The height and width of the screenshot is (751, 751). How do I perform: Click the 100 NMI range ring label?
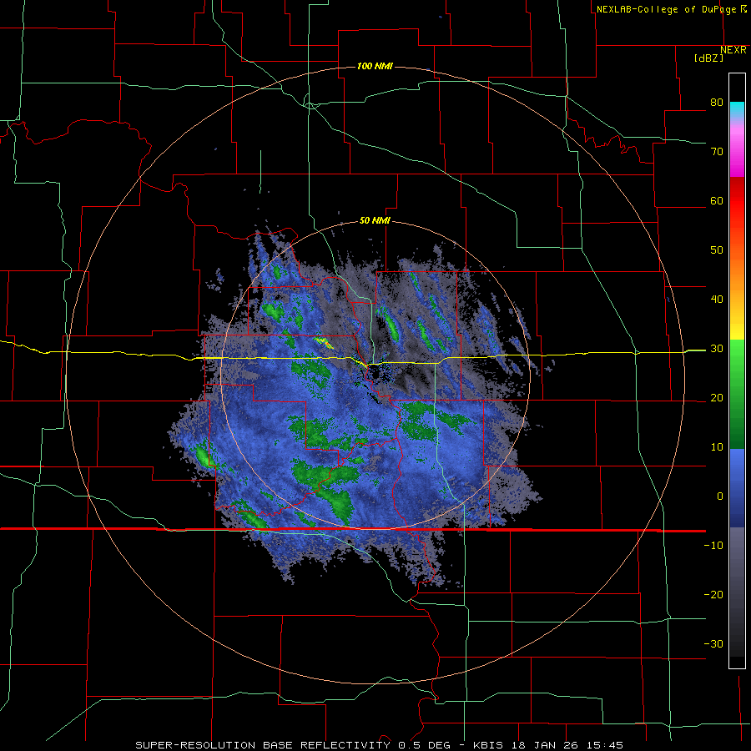pos(375,66)
